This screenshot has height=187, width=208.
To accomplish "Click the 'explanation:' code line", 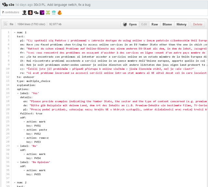I will [26, 85].
